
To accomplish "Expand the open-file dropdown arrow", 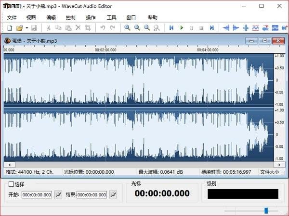I will point(26,28).
